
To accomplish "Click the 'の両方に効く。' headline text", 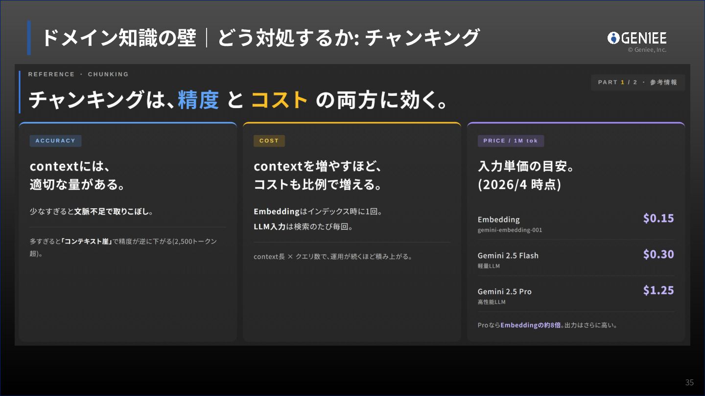I will click(x=382, y=100).
